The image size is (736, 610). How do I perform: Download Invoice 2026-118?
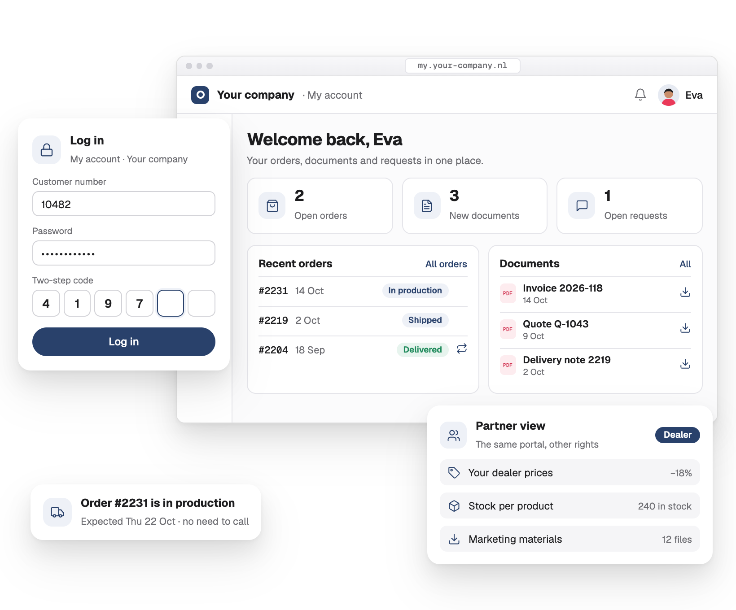pos(685,292)
